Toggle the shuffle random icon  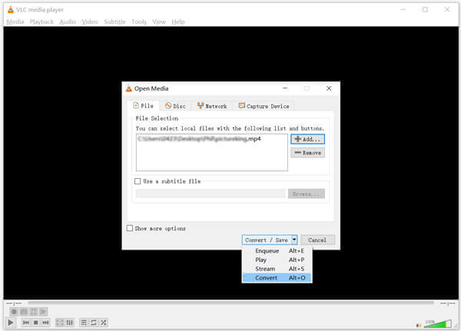104,323
